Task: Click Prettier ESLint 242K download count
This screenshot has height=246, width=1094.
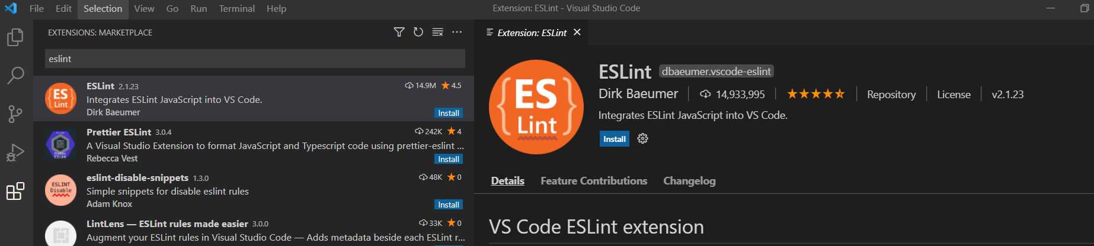Action: click(428, 131)
